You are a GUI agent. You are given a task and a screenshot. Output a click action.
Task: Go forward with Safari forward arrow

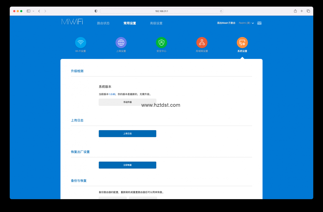click(x=45, y=11)
